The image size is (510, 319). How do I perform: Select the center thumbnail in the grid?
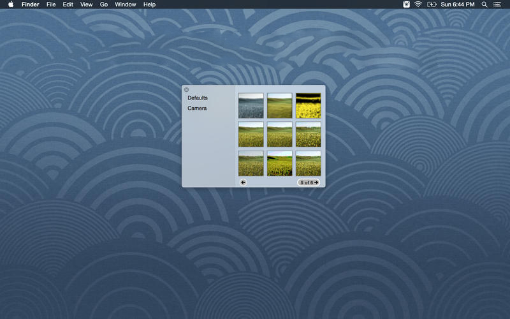pyautogui.click(x=279, y=134)
